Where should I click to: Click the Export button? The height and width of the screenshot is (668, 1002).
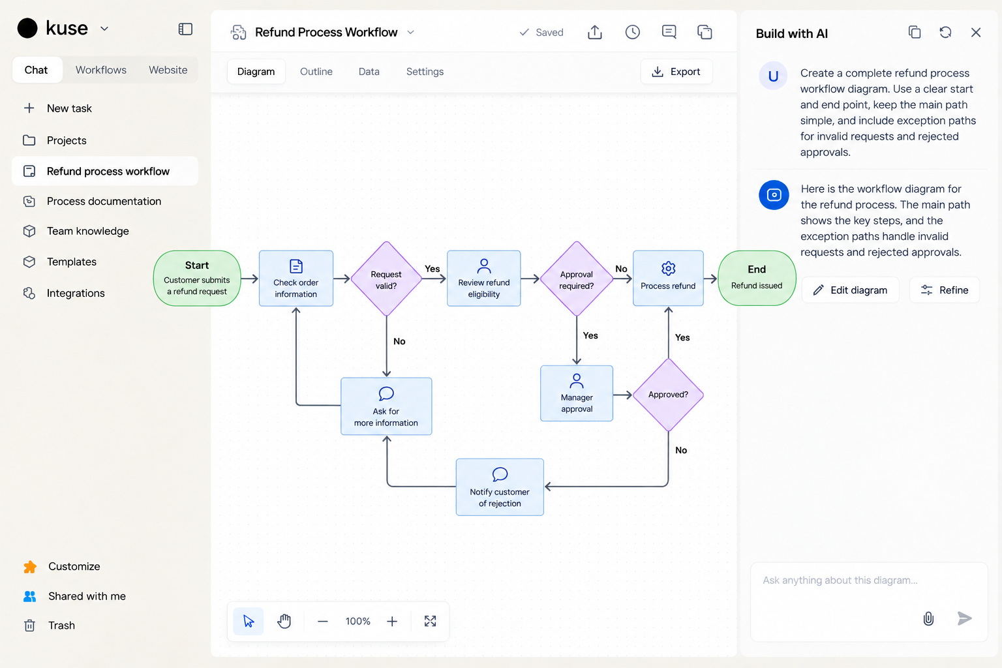676,71
